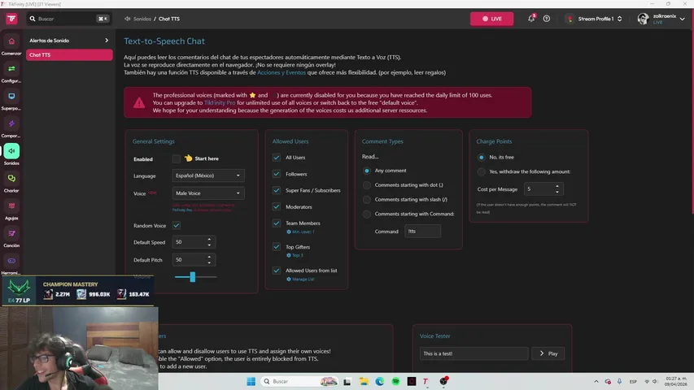Click the LIVE button
The height and width of the screenshot is (390, 694).
[491, 19]
